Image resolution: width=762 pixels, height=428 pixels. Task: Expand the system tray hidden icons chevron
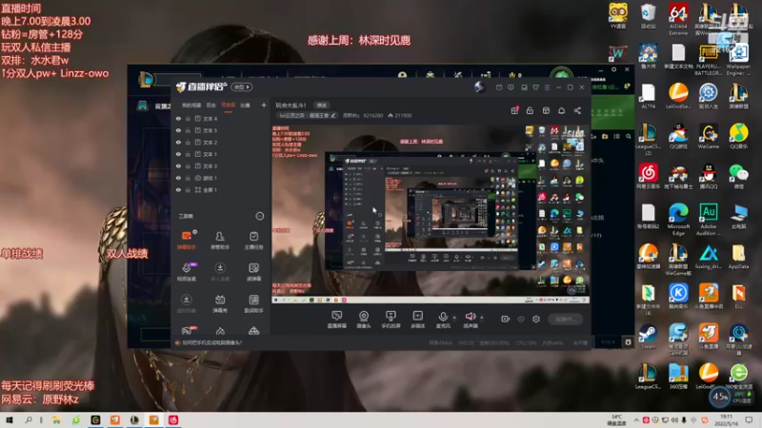636,420
